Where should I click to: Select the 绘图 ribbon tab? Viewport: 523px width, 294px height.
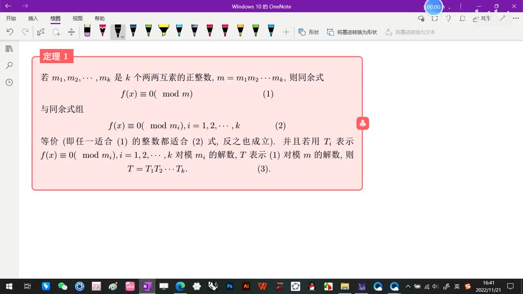point(56,18)
